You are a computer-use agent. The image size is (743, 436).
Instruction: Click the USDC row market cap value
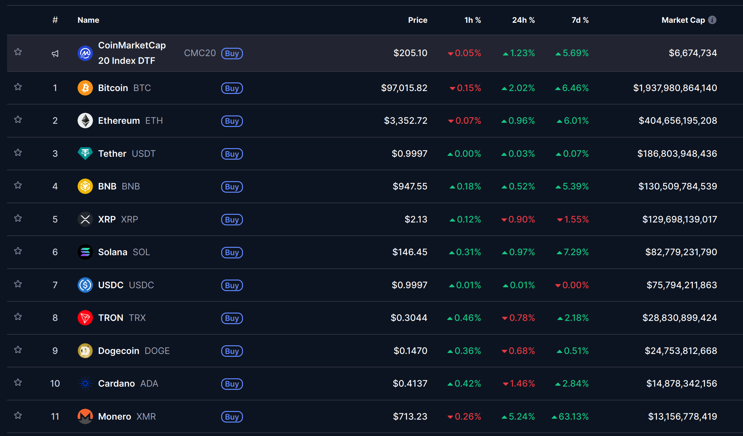pos(681,285)
